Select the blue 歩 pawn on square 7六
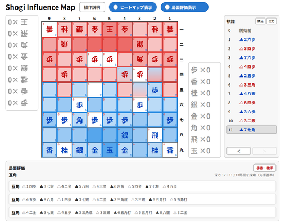The height and width of the screenshot is (223, 281). pos(79,105)
